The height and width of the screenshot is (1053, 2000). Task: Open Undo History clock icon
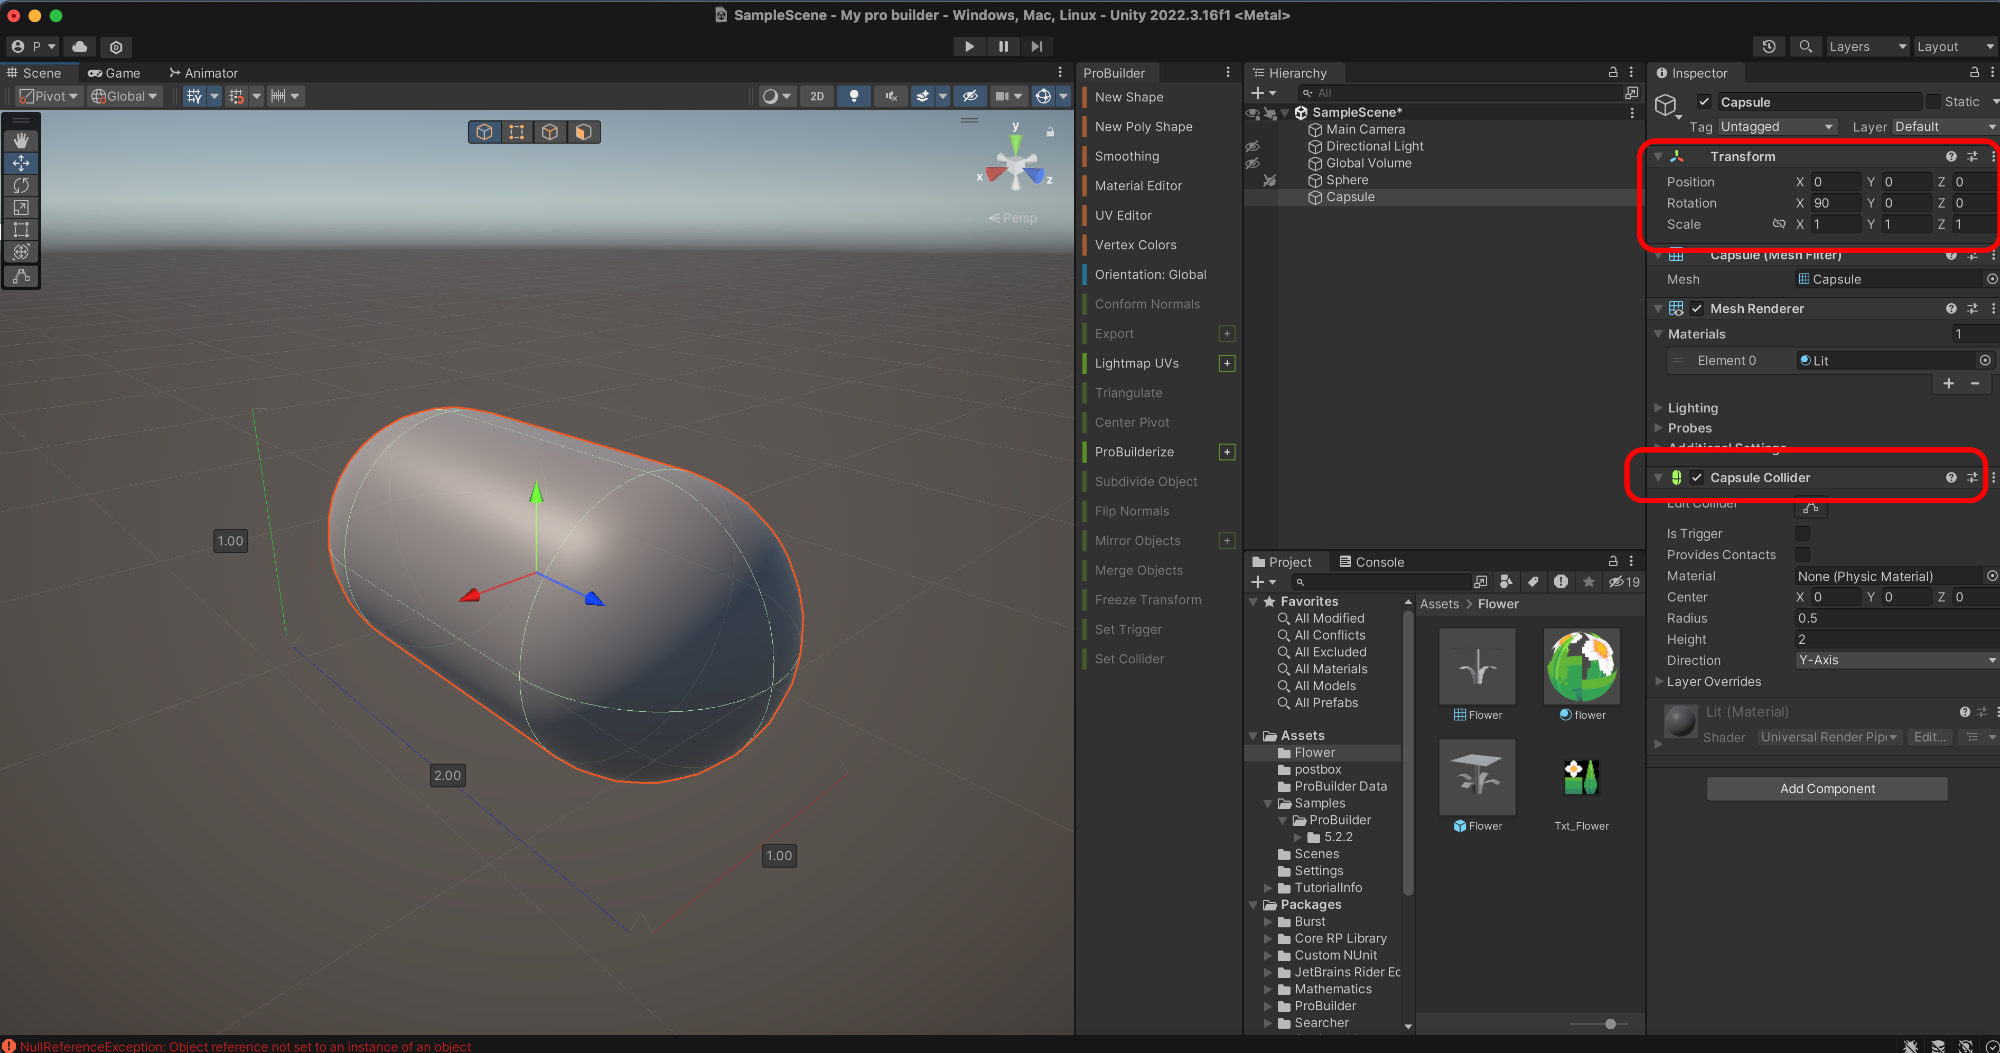(1769, 46)
